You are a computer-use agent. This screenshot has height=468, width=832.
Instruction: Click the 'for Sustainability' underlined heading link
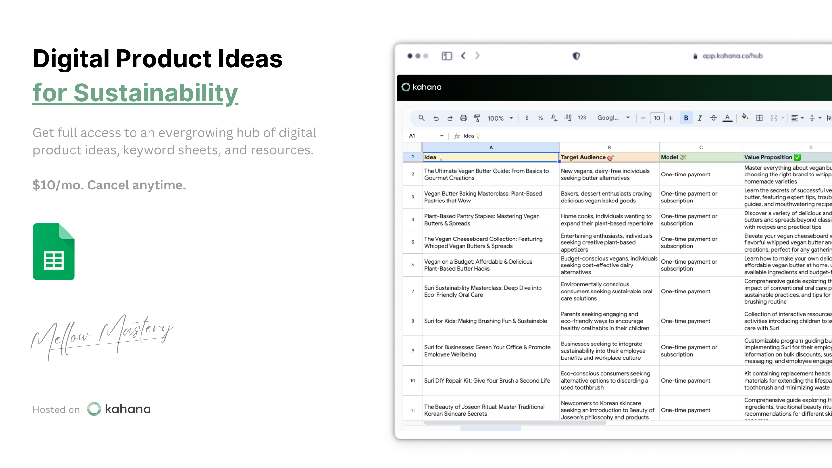pos(136,93)
